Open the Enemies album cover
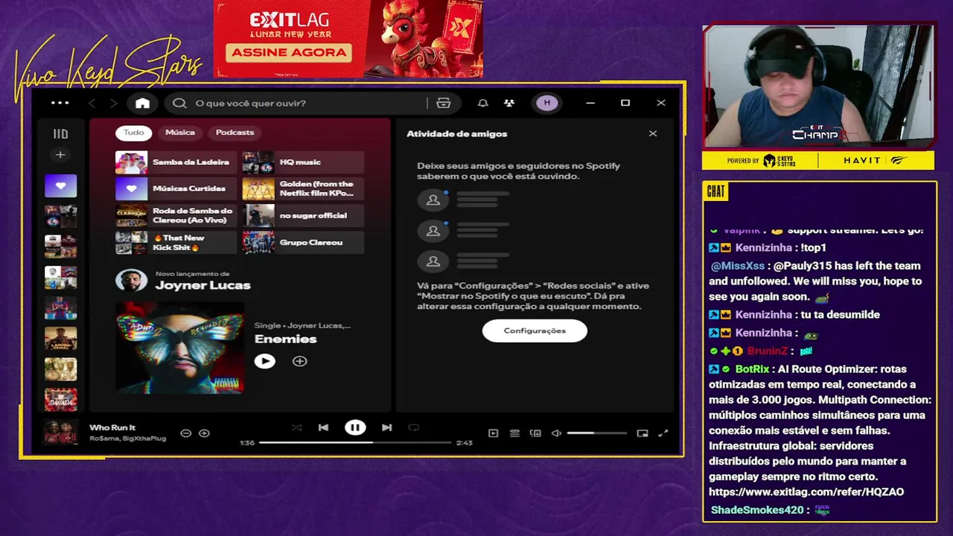 pyautogui.click(x=179, y=348)
